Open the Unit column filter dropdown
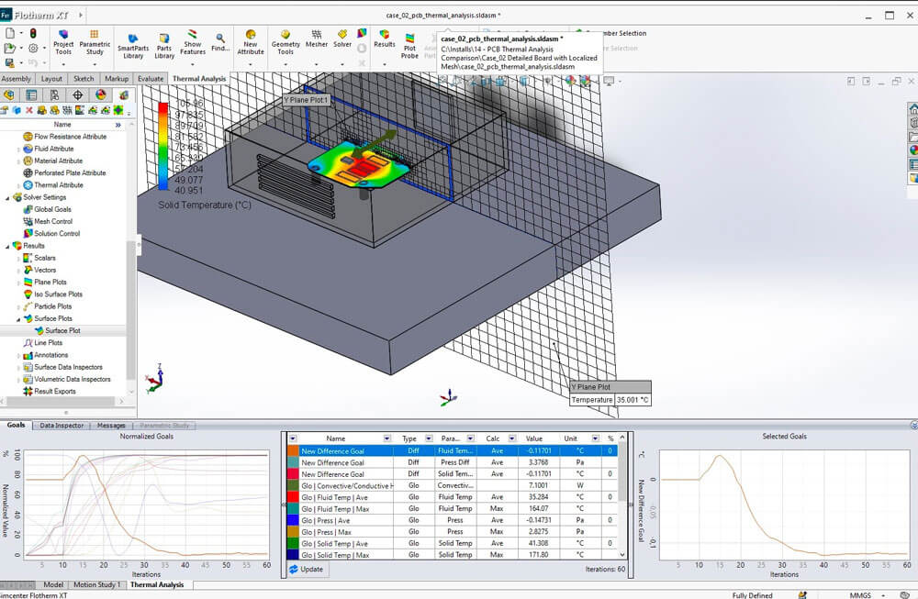 click(x=595, y=438)
